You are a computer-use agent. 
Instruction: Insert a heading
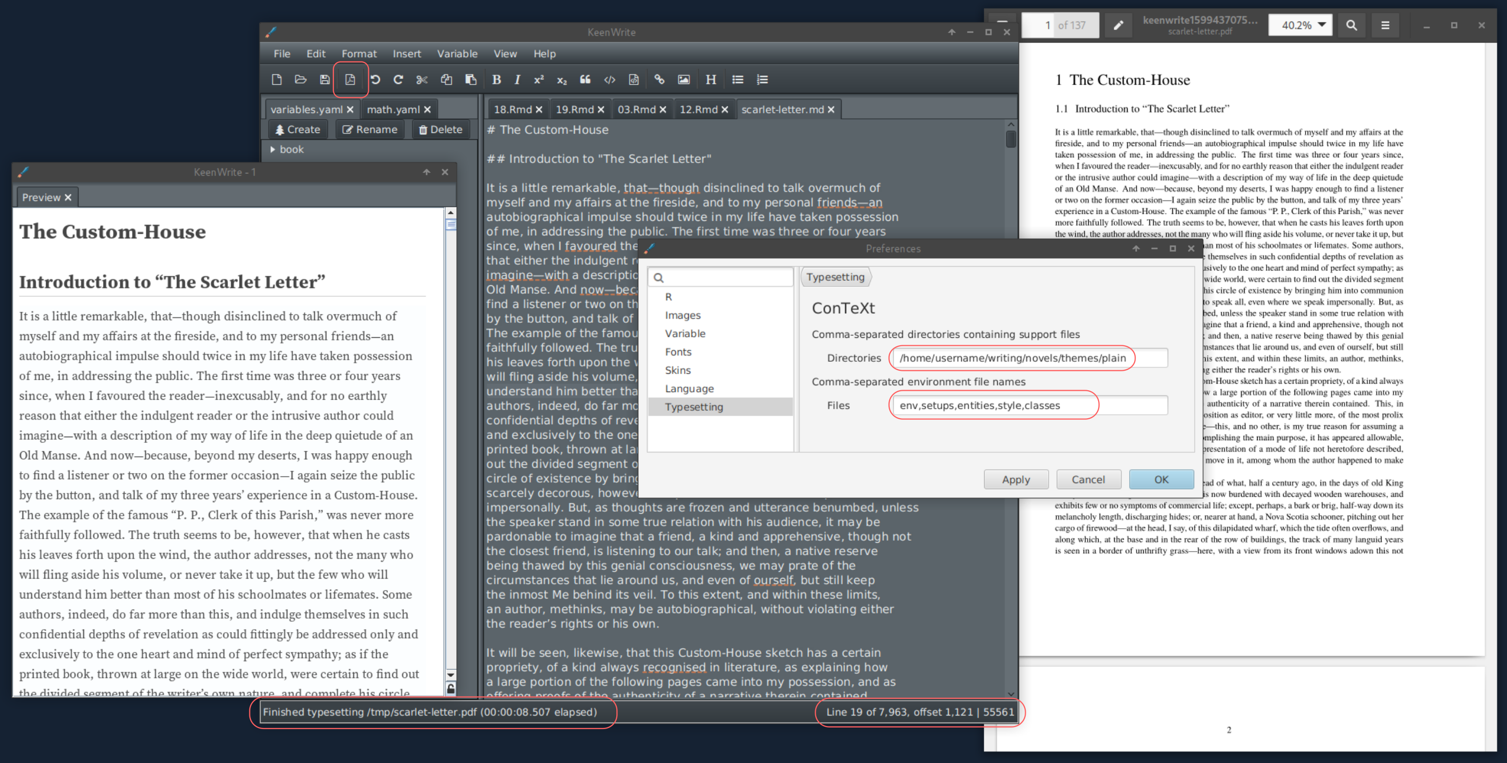pyautogui.click(x=711, y=79)
